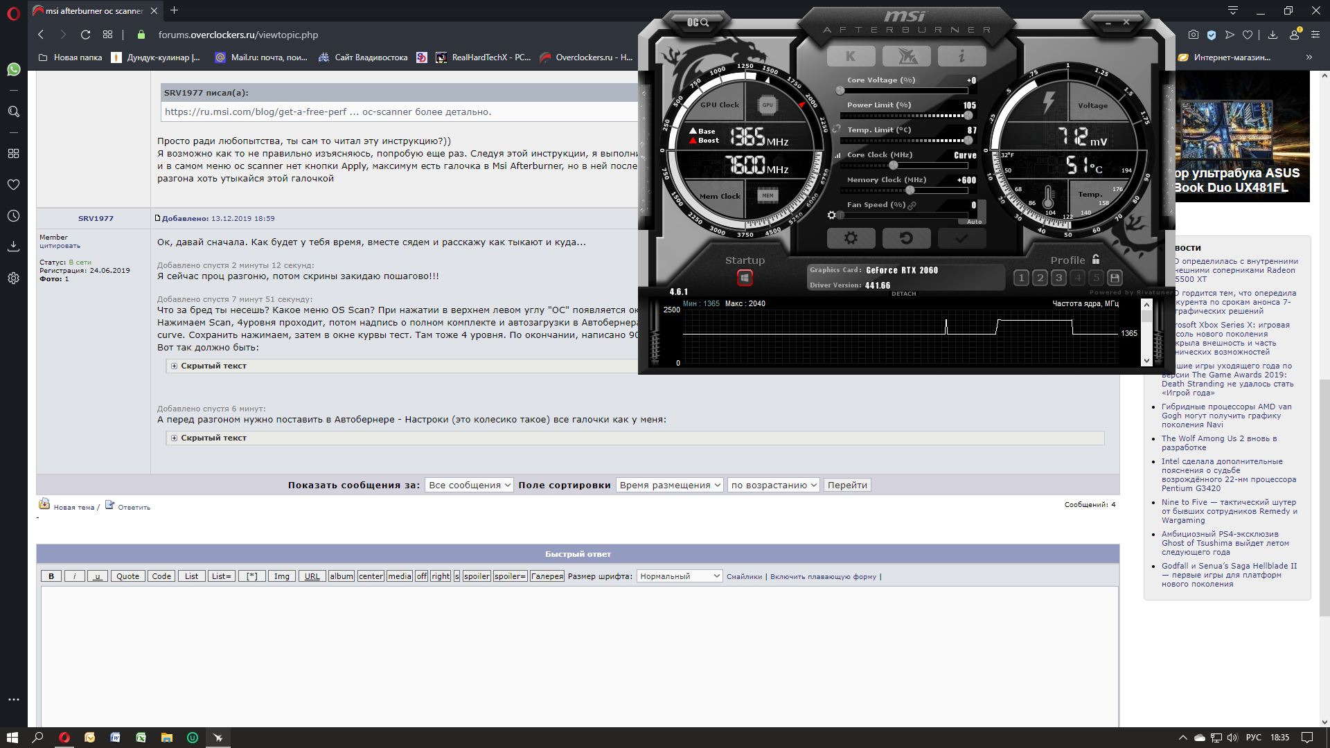The image size is (1330, 748).
Task: Toggle the Profile lock icon in Afterburner
Action: point(1096,259)
